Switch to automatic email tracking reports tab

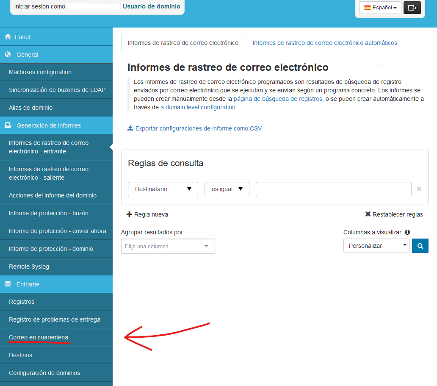pos(324,43)
